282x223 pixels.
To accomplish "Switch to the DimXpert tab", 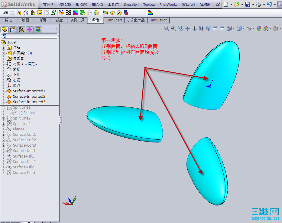I will tap(114, 20).
